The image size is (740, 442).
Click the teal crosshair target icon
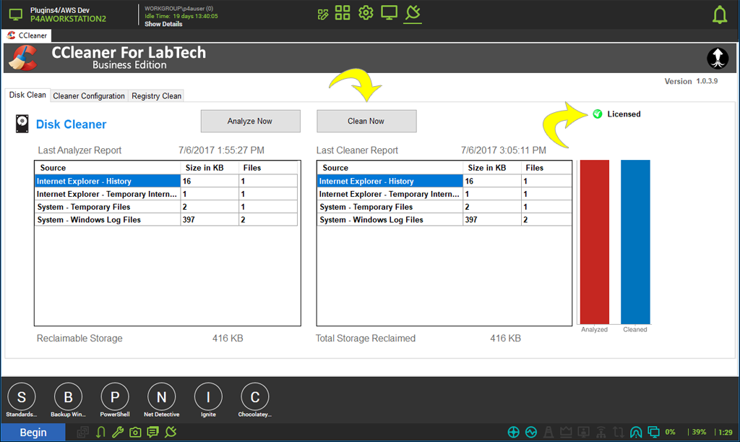pos(514,432)
